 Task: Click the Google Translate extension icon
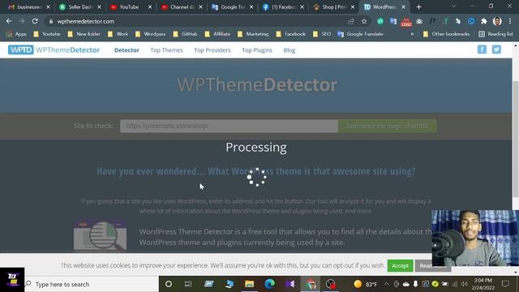393,21
